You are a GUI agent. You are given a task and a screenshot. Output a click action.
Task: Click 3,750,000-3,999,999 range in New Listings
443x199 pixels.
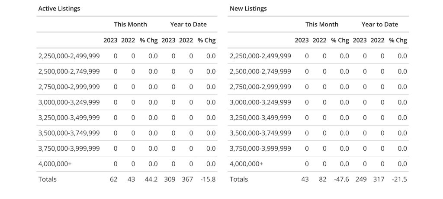click(x=260, y=148)
